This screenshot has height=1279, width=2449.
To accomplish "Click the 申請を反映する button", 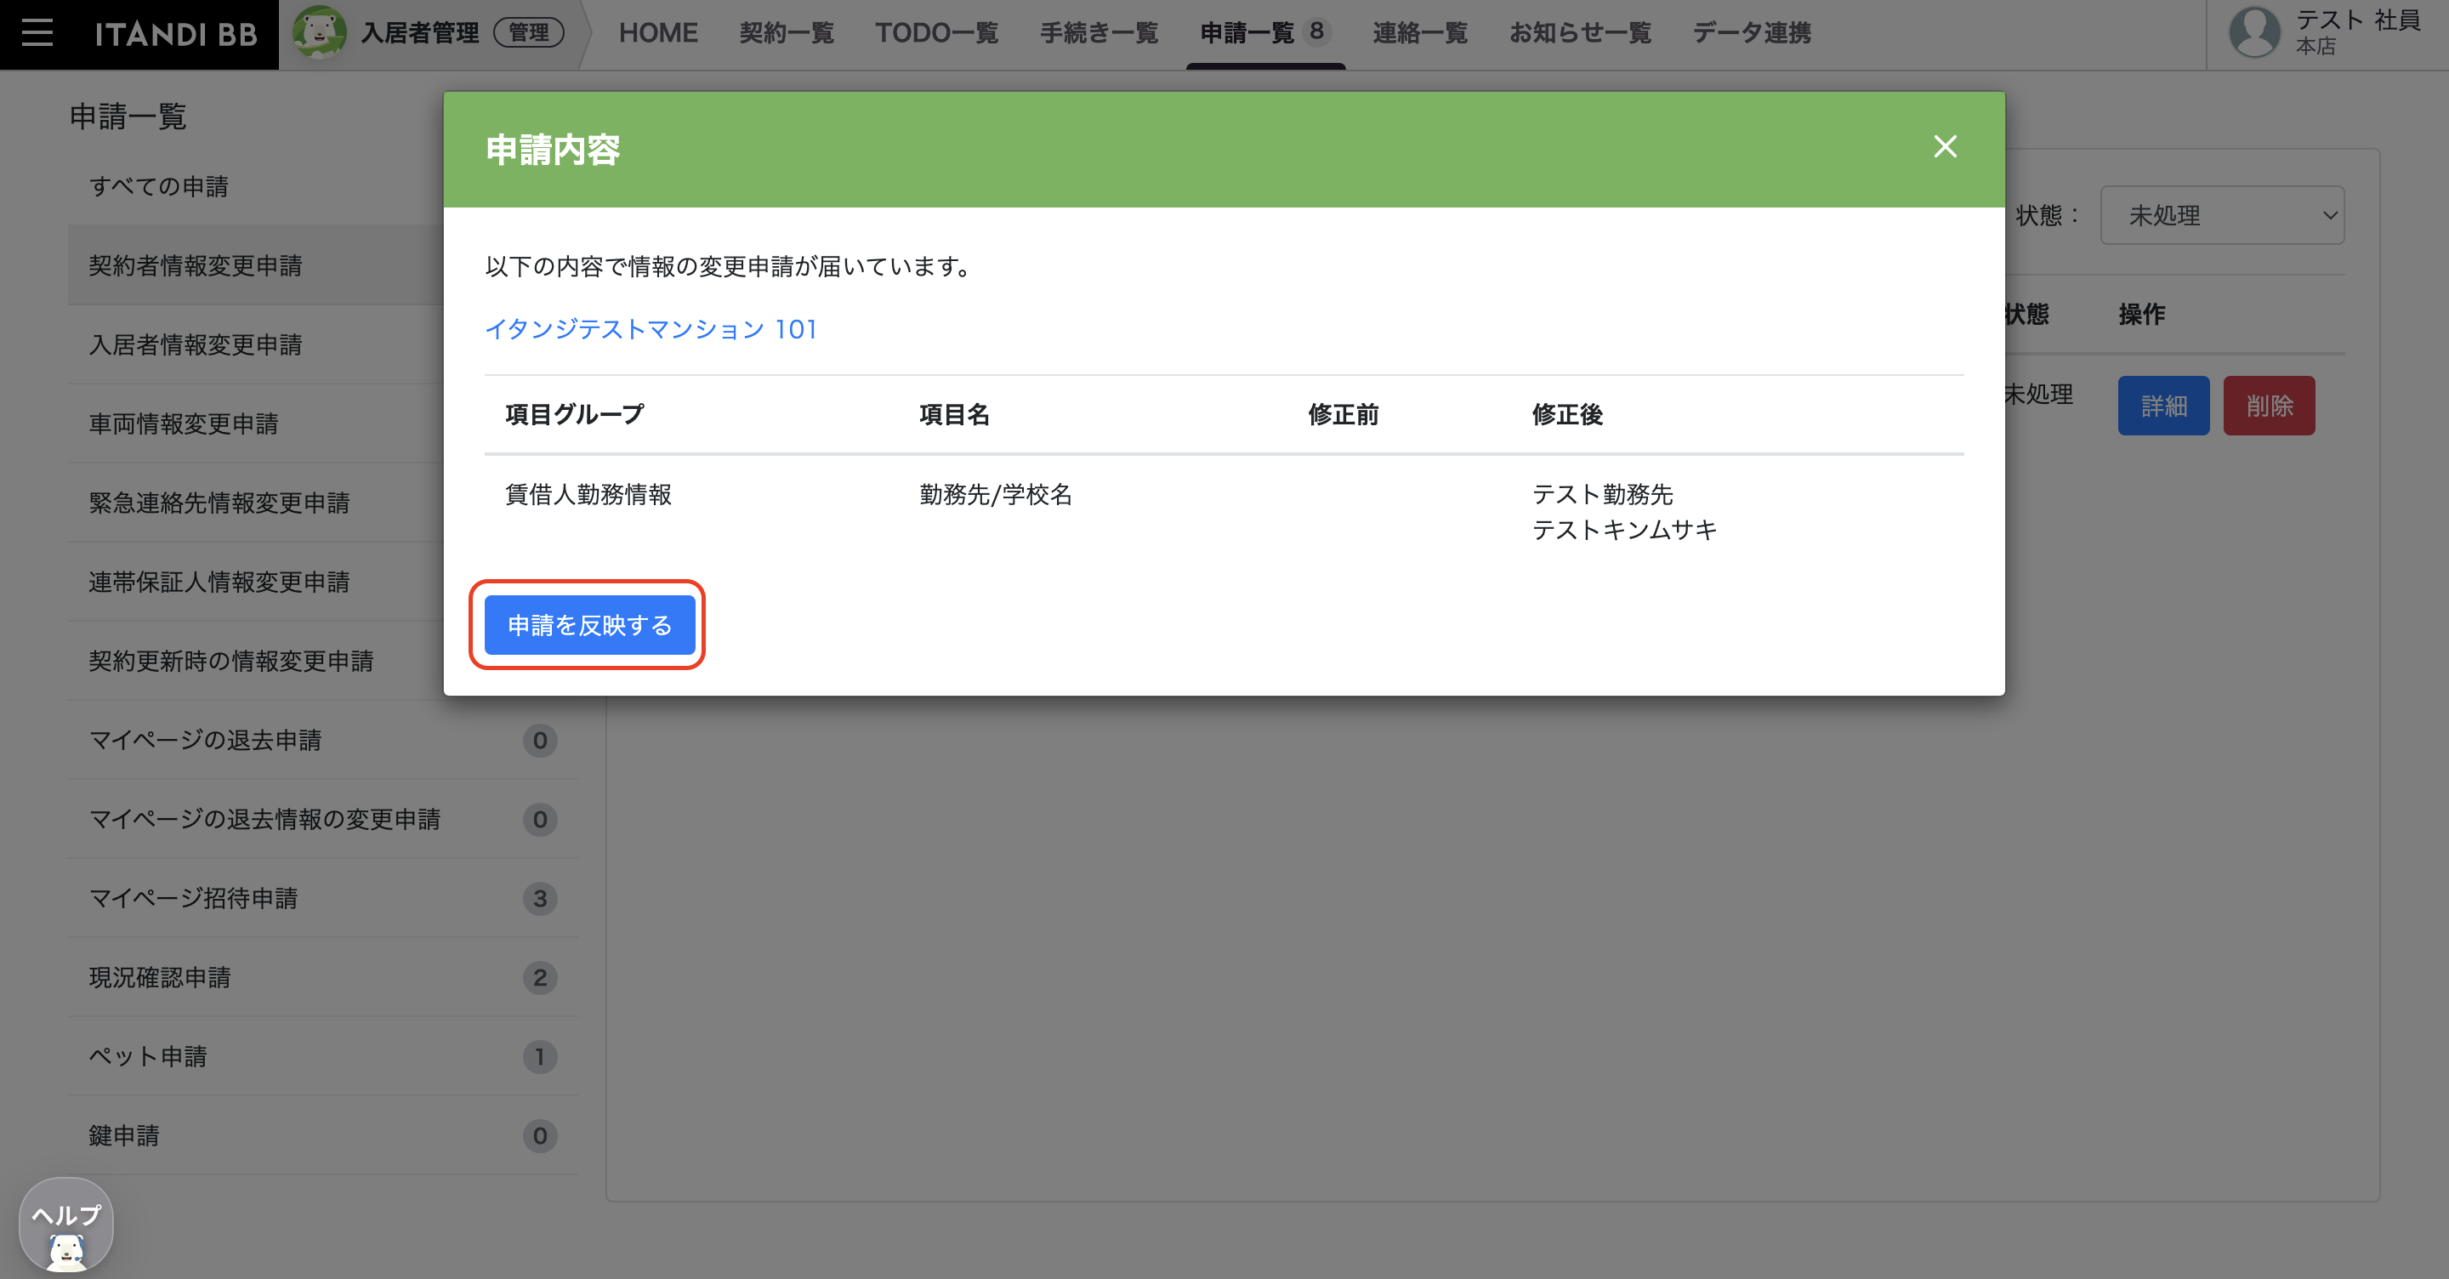I will click(x=589, y=625).
